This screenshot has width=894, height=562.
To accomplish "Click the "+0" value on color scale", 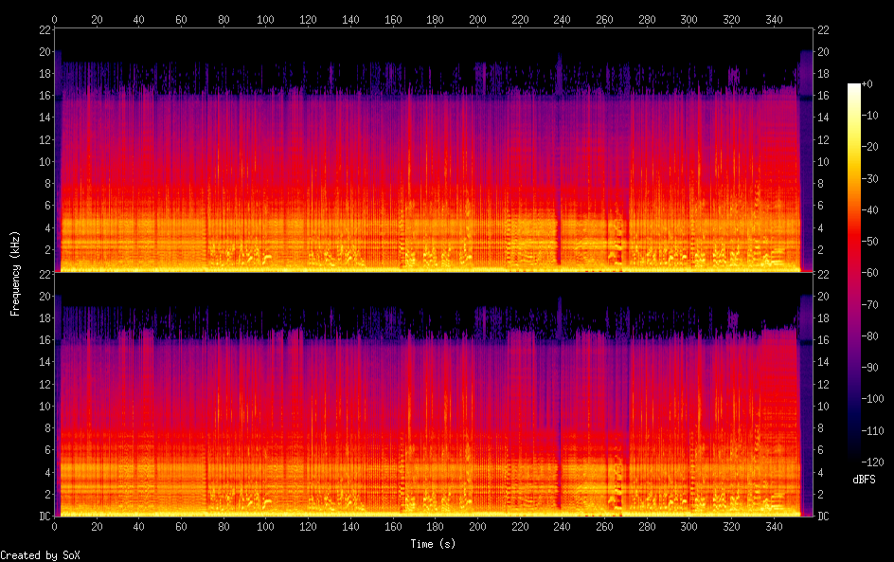I will pyautogui.click(x=867, y=83).
